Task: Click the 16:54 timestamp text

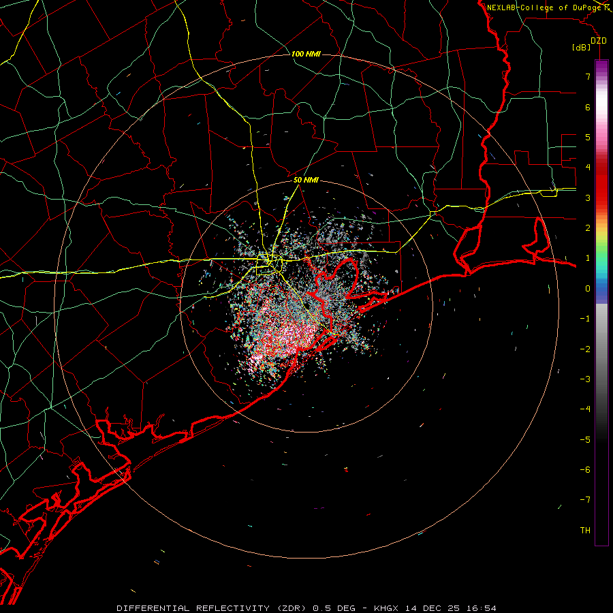Action: (x=480, y=608)
